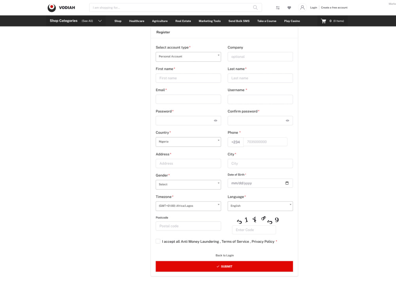Viewport: 396px width, 297px height.
Task: Click the Vodiah logo
Action: [x=61, y=8]
